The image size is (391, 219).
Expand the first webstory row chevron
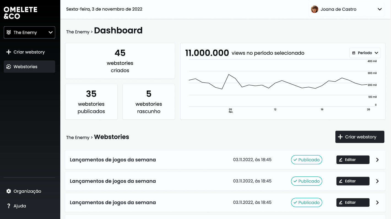click(x=378, y=160)
